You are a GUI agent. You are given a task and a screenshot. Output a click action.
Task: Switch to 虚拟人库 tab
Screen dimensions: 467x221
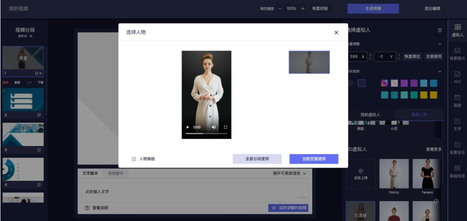(419, 115)
